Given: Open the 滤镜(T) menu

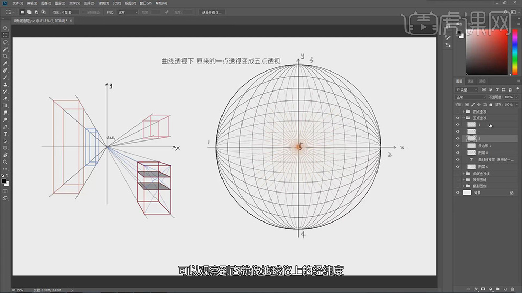Looking at the screenshot, I should [103, 3].
